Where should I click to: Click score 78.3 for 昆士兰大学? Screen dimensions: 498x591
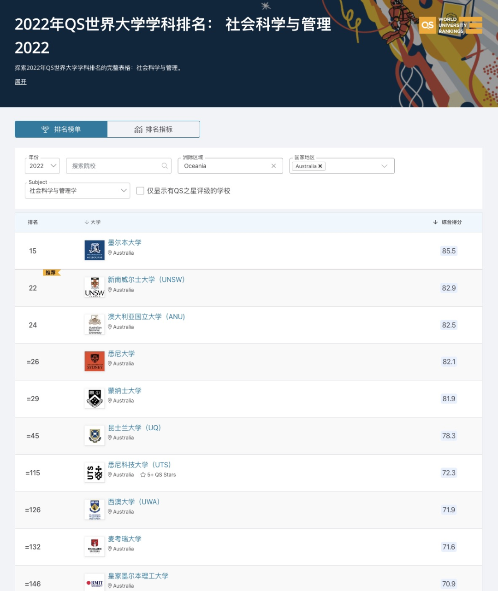click(x=449, y=436)
